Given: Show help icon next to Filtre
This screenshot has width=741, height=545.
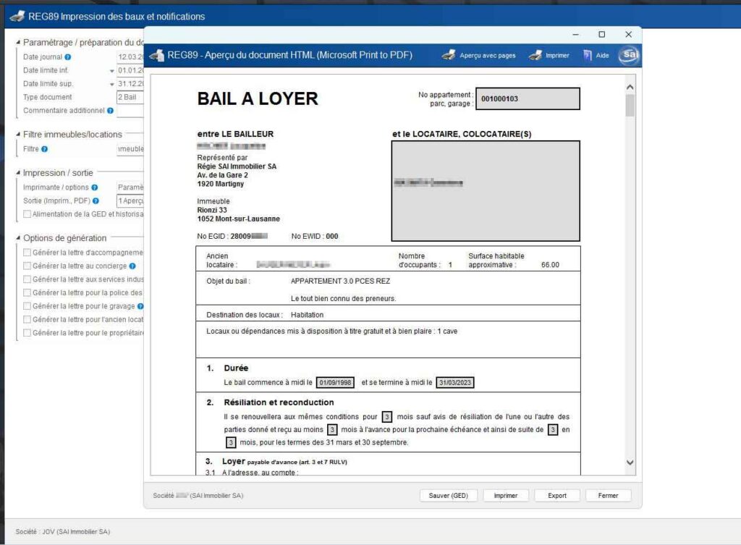Looking at the screenshot, I should coord(44,149).
